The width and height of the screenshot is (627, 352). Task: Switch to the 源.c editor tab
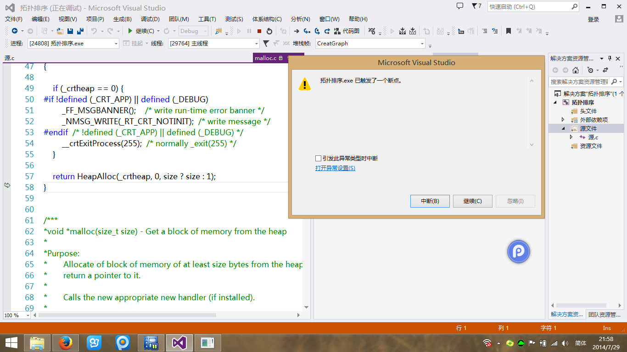coord(10,58)
